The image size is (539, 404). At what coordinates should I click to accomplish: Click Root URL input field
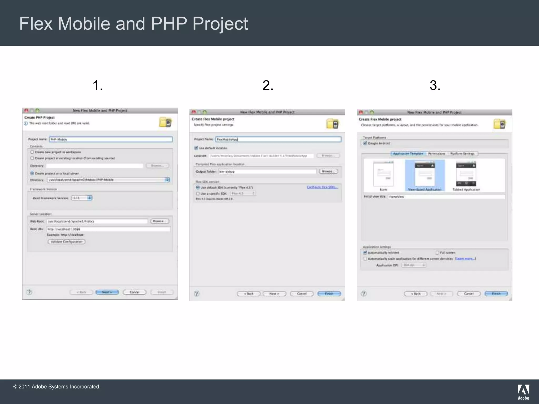108,229
